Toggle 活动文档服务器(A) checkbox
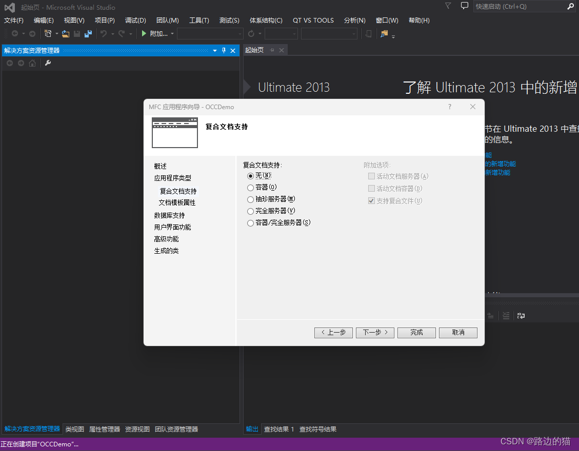 371,176
